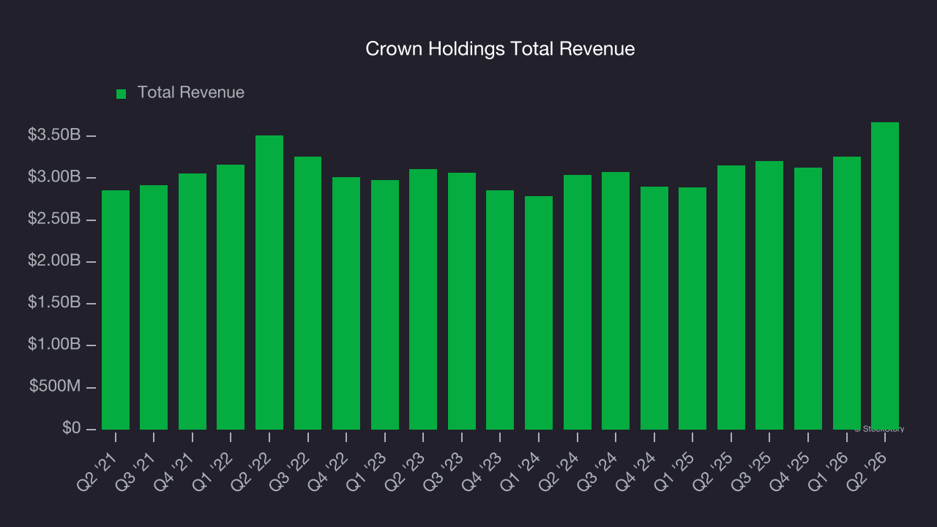Viewport: 937px width, 527px height.
Task: Select the Q3 '21 revenue bar
Action: click(x=154, y=307)
